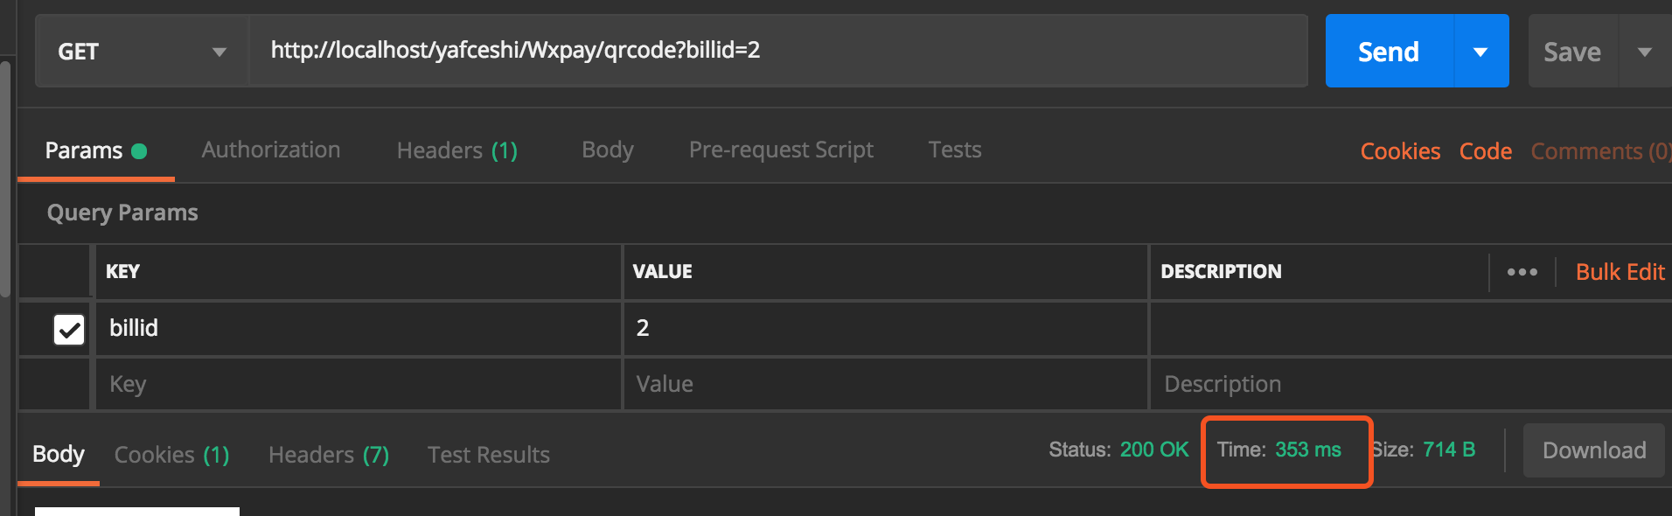The image size is (1672, 516).
Task: Change the GET request method dropdown
Action: point(142,52)
